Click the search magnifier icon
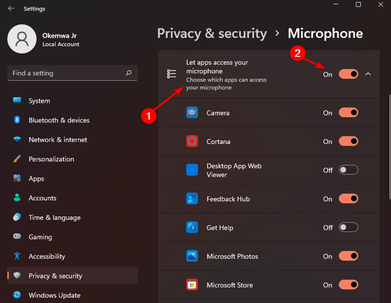The height and width of the screenshot is (303, 391). pyautogui.click(x=129, y=73)
